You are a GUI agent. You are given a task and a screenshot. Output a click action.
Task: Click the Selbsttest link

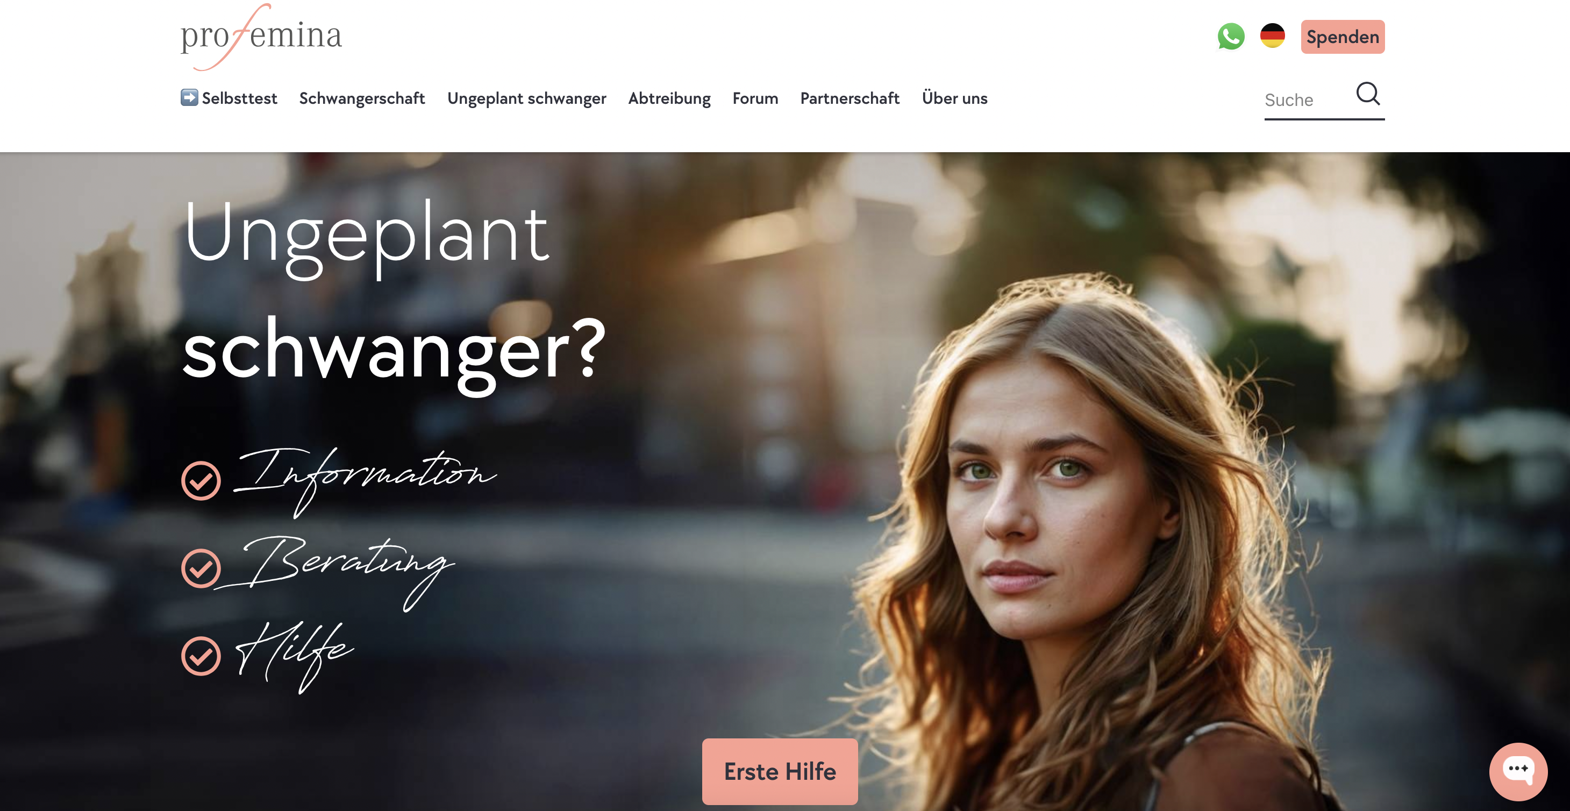click(239, 98)
